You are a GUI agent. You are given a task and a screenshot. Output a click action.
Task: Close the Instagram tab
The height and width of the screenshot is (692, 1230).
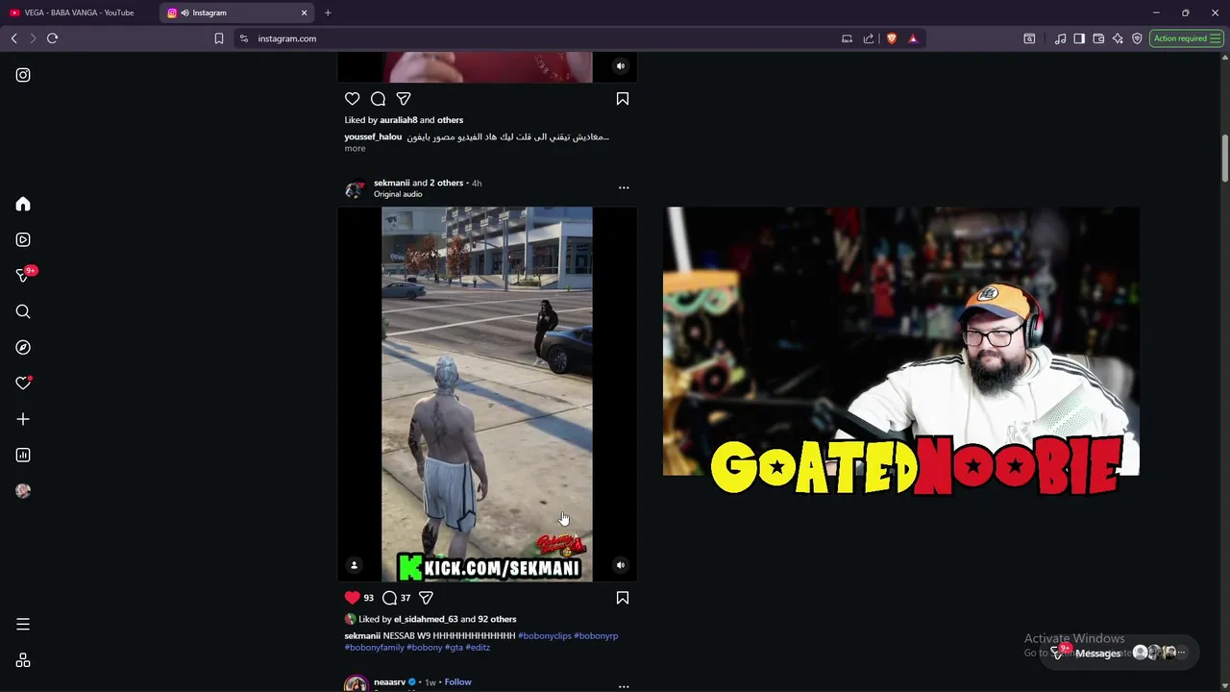(x=305, y=12)
